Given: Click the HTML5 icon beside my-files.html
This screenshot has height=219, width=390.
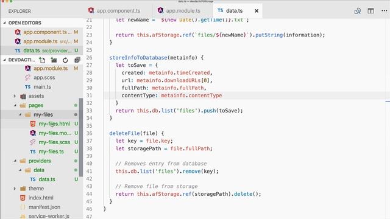Looking at the screenshot, I should tap(33, 123).
